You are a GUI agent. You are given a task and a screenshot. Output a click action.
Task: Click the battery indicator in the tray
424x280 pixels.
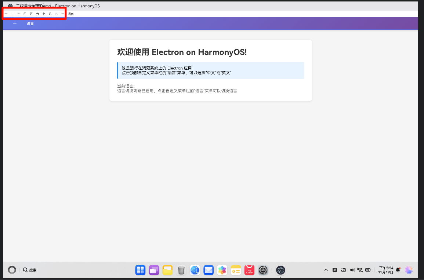(x=368, y=270)
